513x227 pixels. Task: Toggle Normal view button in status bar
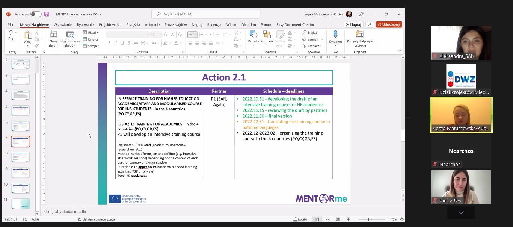tap(317, 219)
